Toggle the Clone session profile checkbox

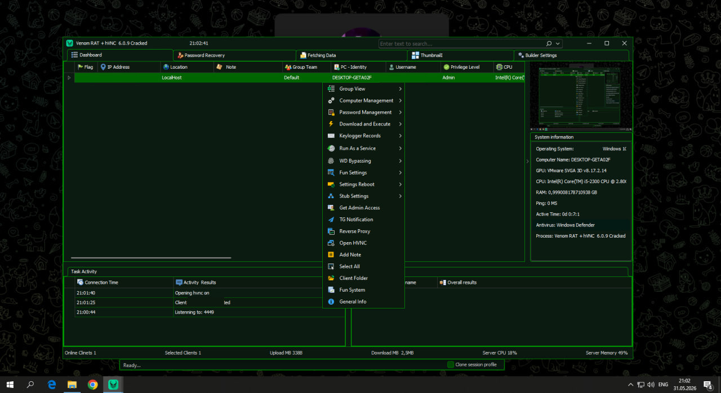pyautogui.click(x=451, y=365)
